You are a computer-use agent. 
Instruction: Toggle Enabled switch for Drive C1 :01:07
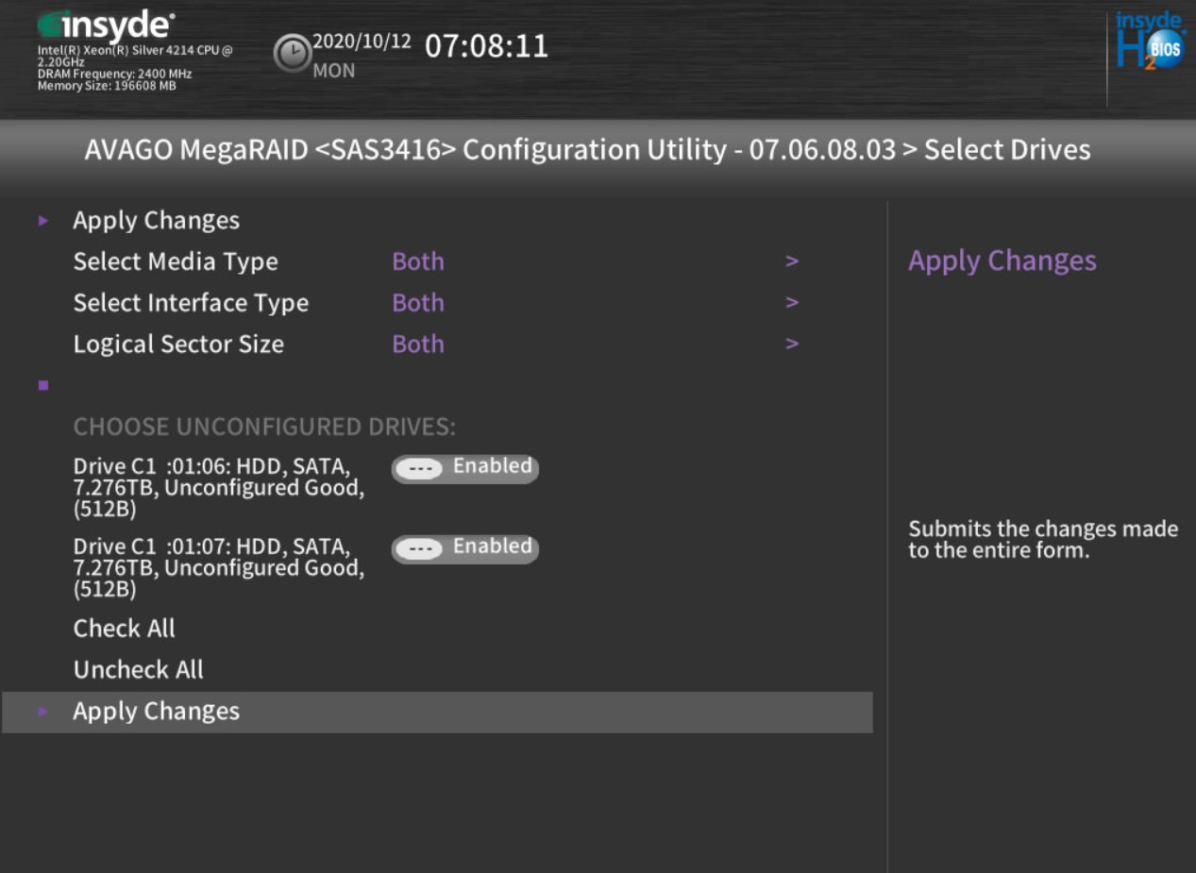pos(464,548)
